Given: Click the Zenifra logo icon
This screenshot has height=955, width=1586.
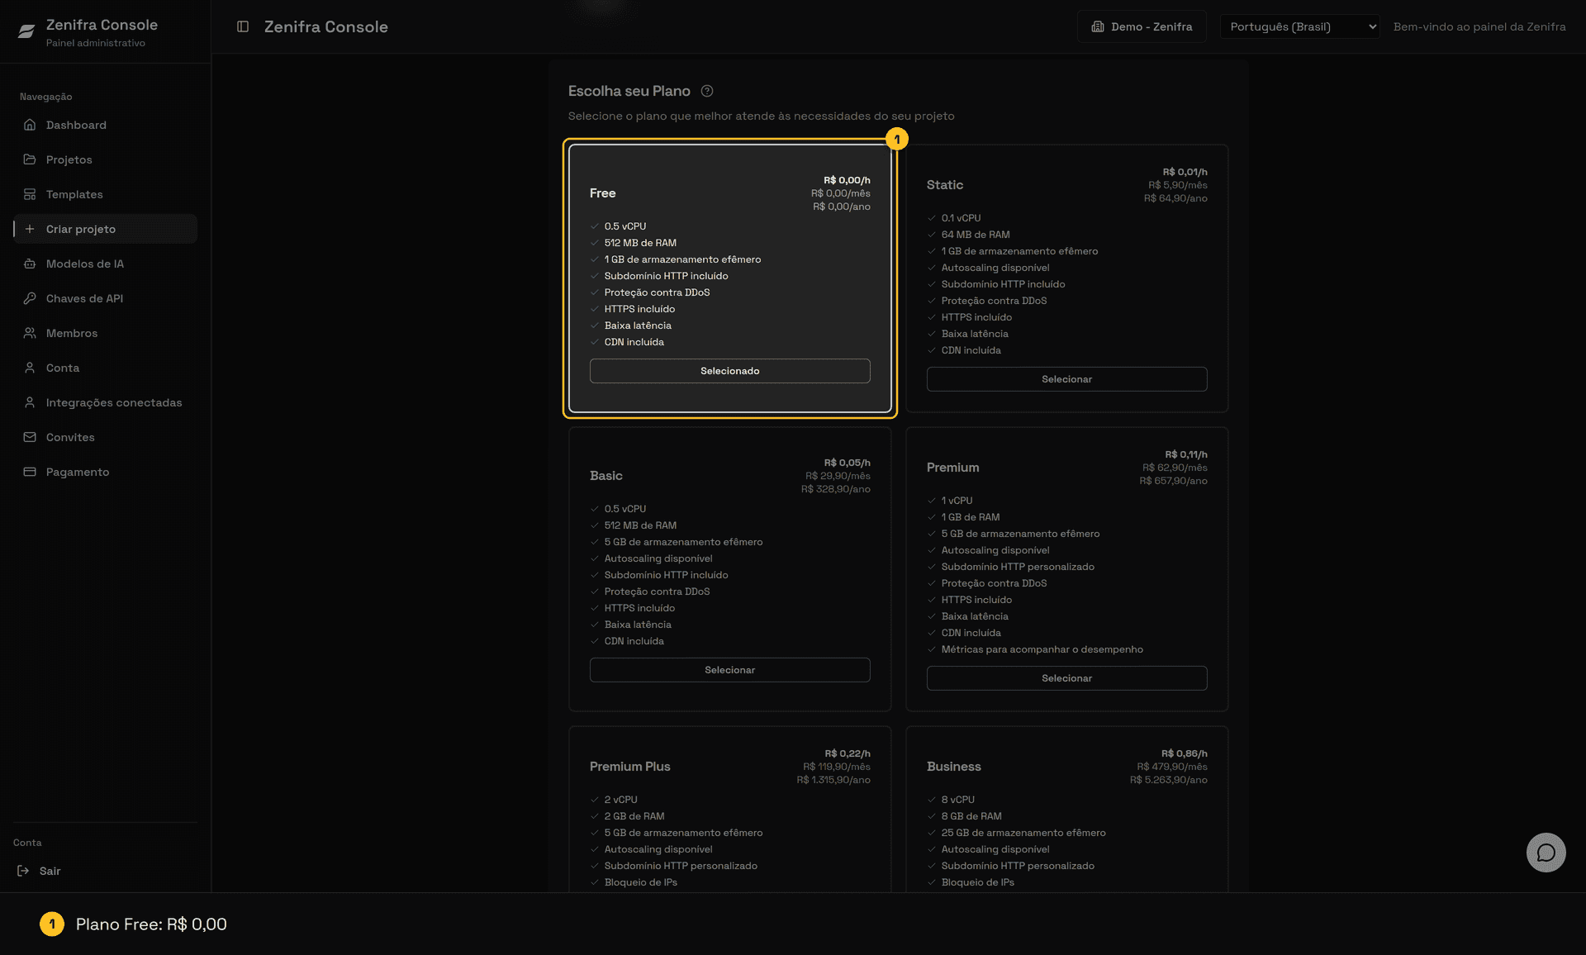Looking at the screenshot, I should click(26, 31).
